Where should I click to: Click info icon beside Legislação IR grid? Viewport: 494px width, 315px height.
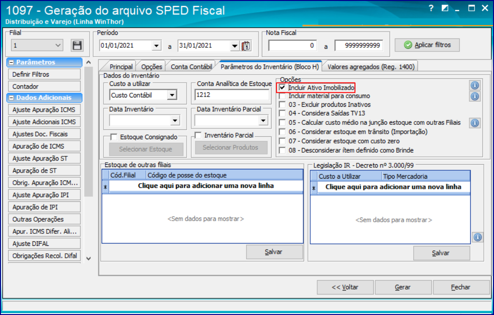pyautogui.click(x=478, y=237)
